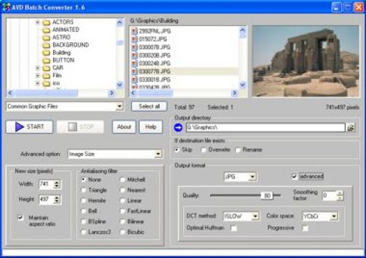Click the temple preview image
This screenshot has height=258, width=366.
[306, 61]
